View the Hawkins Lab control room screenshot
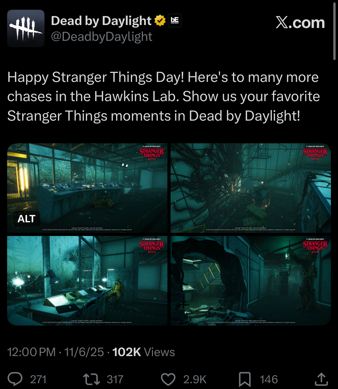 coord(87,188)
